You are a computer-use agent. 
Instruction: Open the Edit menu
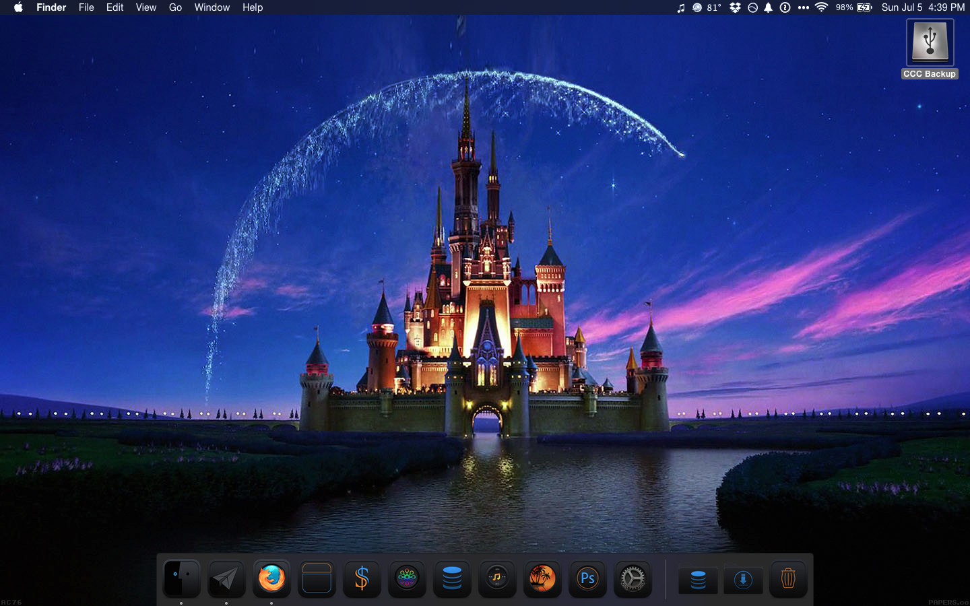pos(115,7)
